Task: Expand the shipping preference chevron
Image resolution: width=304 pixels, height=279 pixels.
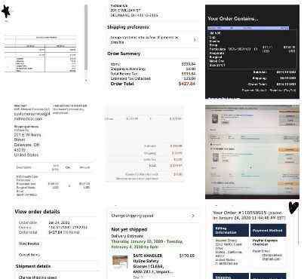Action: [x=195, y=39]
